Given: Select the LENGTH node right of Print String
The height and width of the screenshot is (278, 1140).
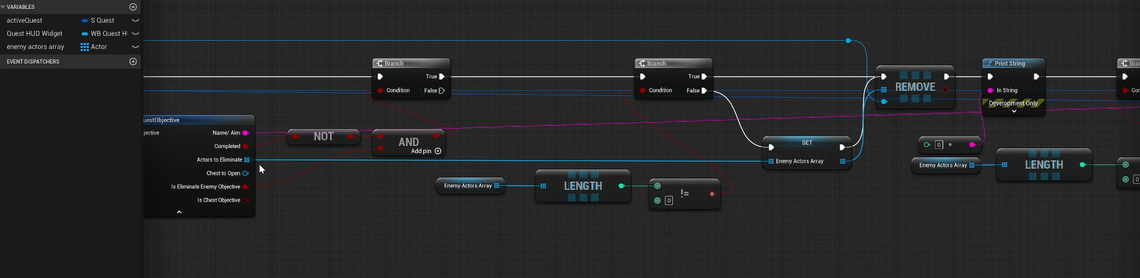Looking at the screenshot, I should 1044,165.
